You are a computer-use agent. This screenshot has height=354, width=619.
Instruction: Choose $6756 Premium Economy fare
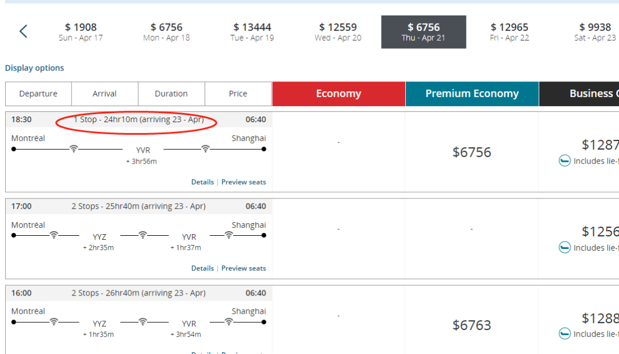[472, 152]
